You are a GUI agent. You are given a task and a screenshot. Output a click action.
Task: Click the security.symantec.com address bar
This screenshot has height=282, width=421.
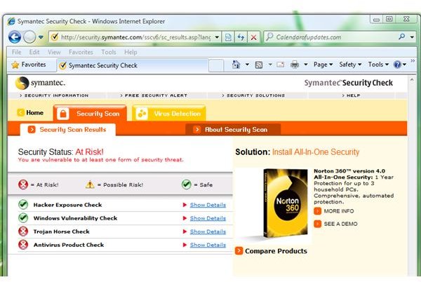click(135, 37)
